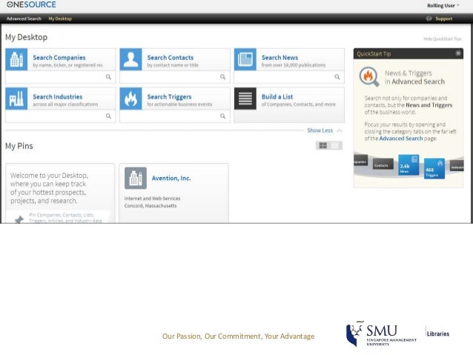This screenshot has height=355, width=473.
Task: Click the Search Companies building icon
Action: tap(16, 59)
